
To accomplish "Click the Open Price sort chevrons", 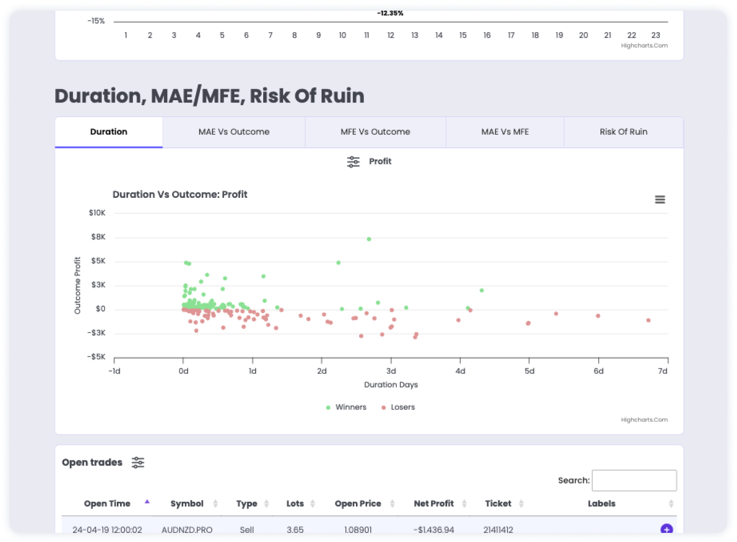I will [393, 503].
